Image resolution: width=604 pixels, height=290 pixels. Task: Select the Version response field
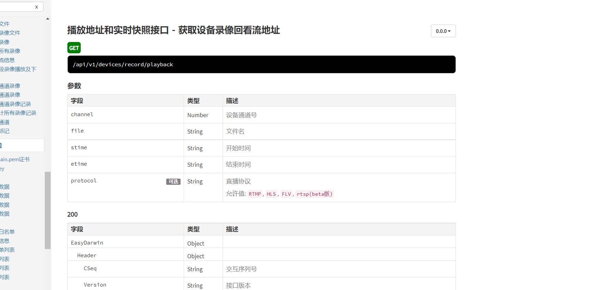point(95,285)
